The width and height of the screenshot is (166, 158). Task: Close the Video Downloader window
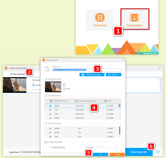click(159, 68)
